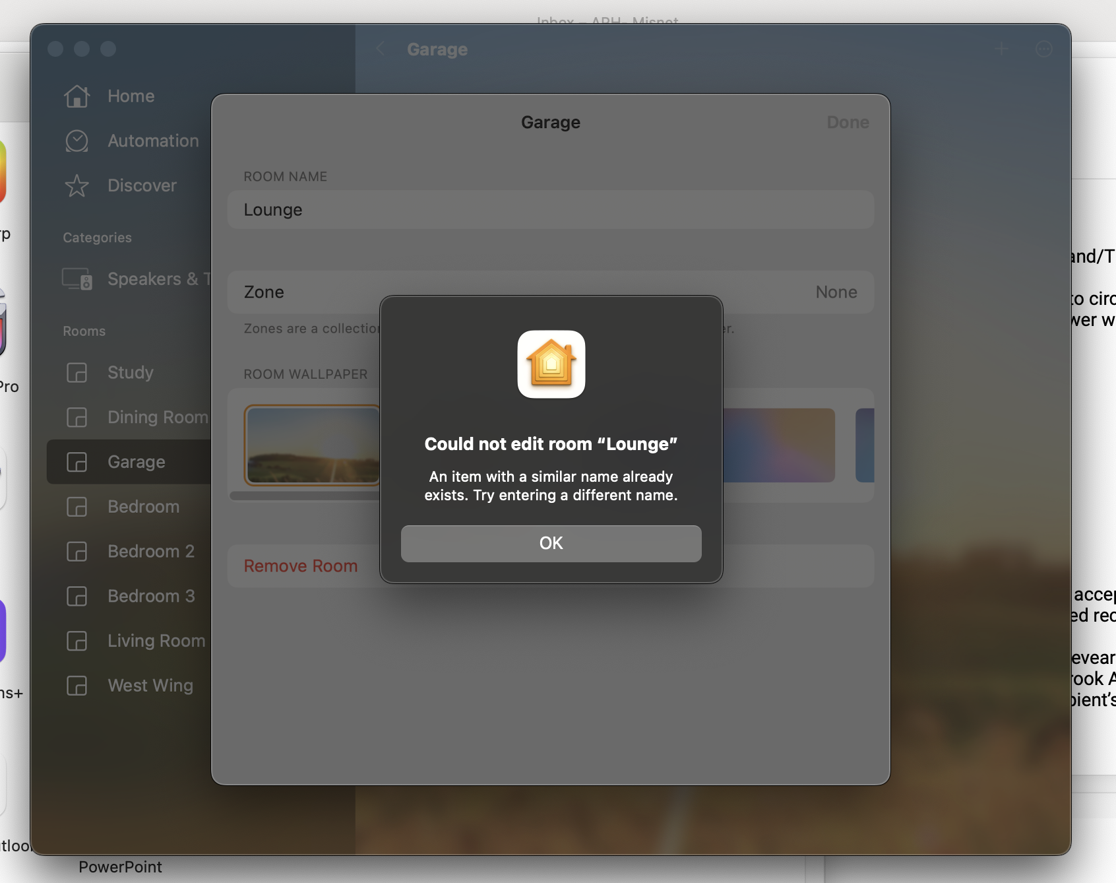
Task: Select the Home icon in the sidebar
Action: pyautogui.click(x=78, y=96)
